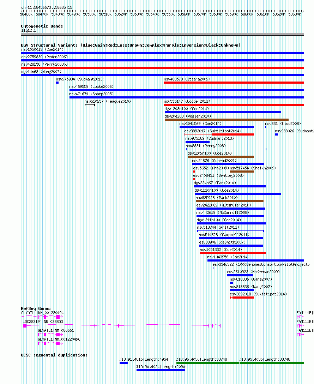Click the nsv510257 (Teague2010) label
Viewport: 314px width, 384px height.
pos(108,101)
